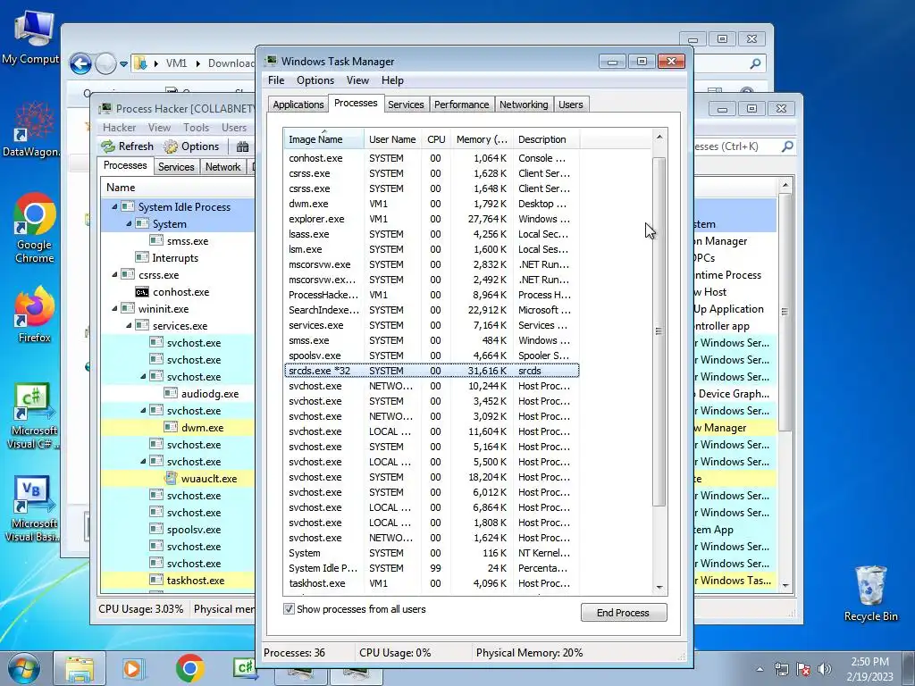Sort by Memory column header

482,139
